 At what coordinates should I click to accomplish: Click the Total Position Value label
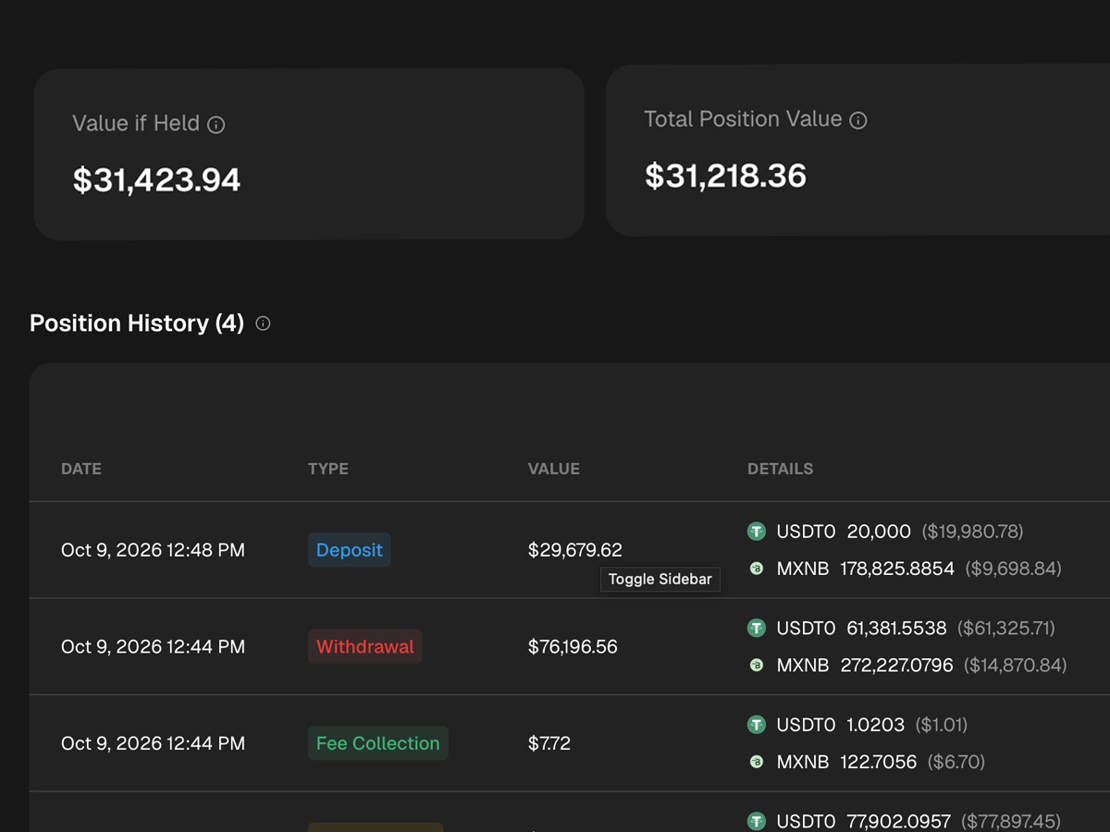pyautogui.click(x=743, y=119)
